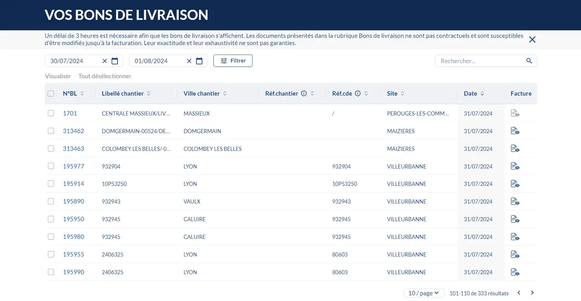Viewport: 581px width, 301px height.
Task: Check the row for BL 313462
Action: 51,131
